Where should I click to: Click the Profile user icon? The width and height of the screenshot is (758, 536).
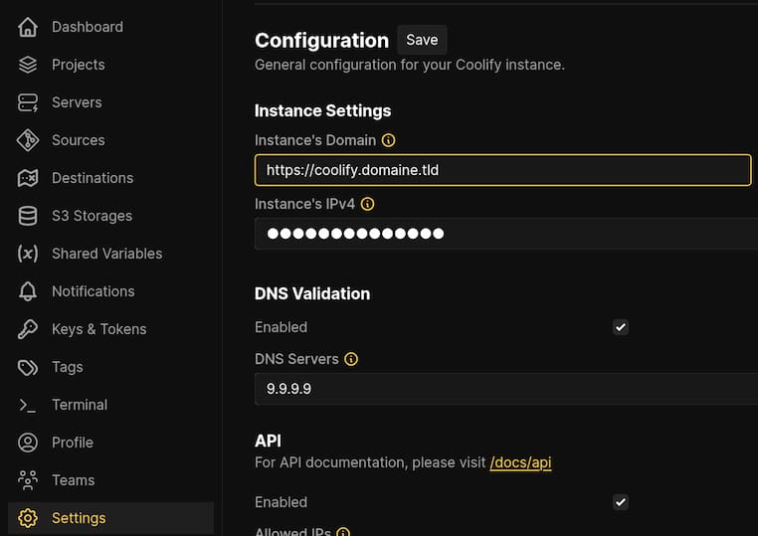(28, 443)
